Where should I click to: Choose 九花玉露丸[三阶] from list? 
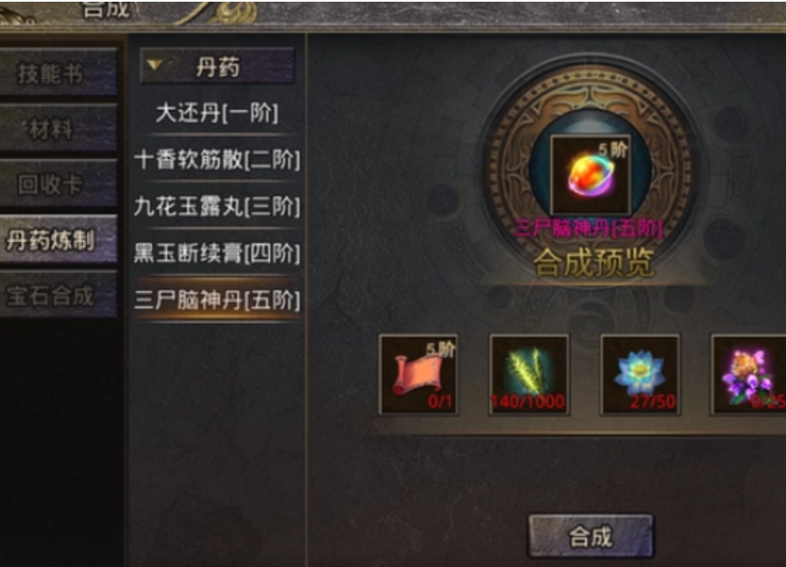[x=217, y=207]
